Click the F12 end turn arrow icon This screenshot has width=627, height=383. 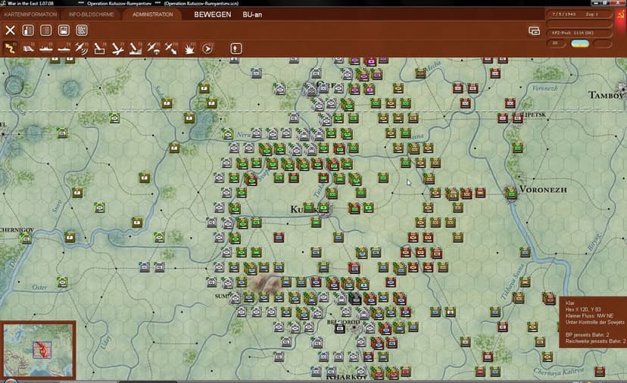point(207,48)
